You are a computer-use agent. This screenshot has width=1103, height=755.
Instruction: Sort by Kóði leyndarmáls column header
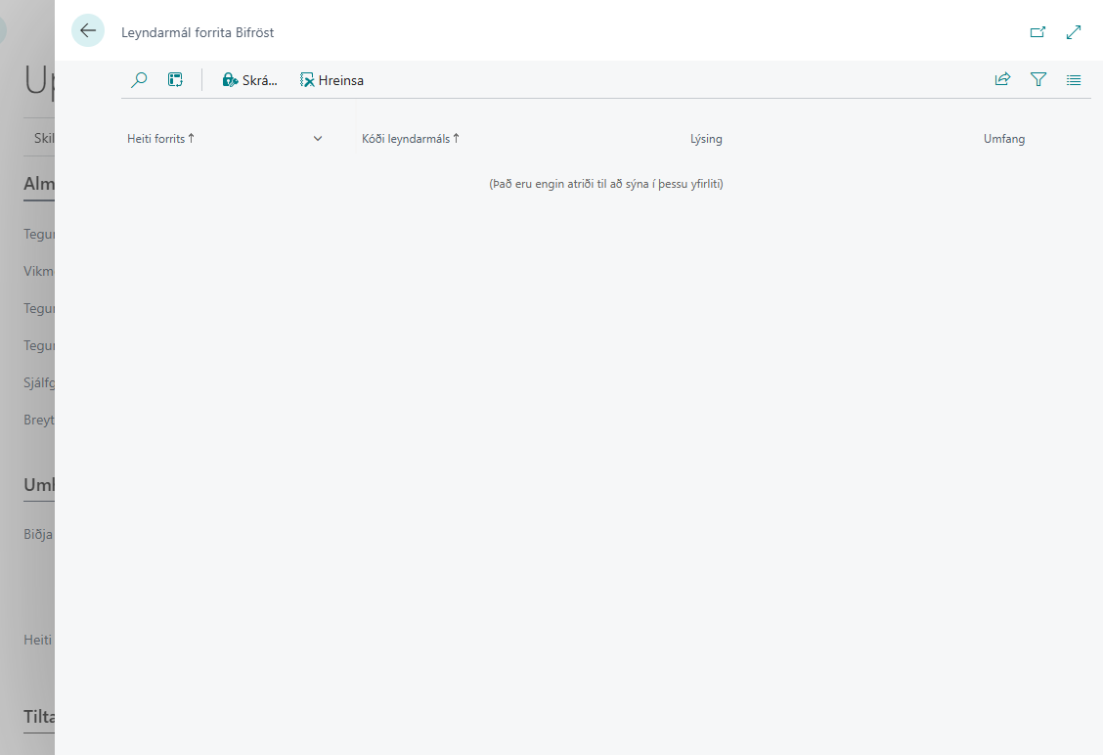point(410,139)
